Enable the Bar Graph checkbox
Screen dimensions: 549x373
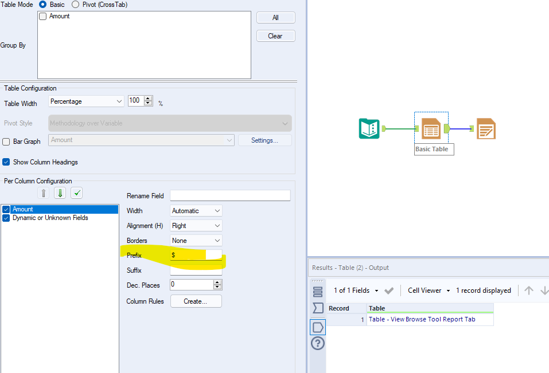pyautogui.click(x=6, y=142)
